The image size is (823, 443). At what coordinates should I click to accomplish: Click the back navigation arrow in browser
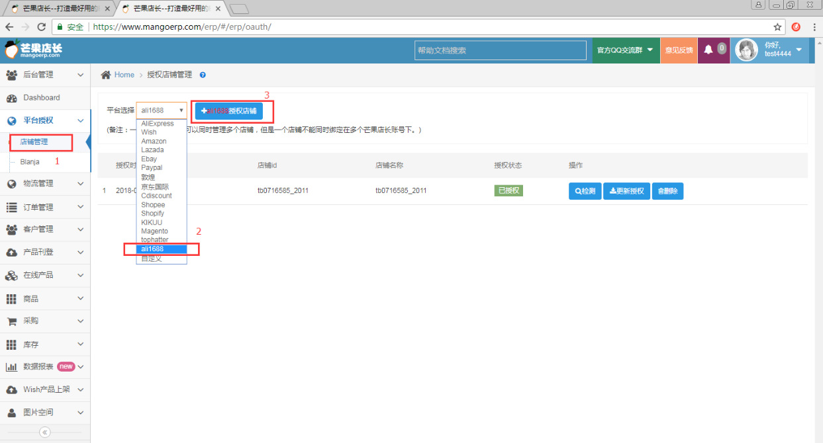[9, 27]
